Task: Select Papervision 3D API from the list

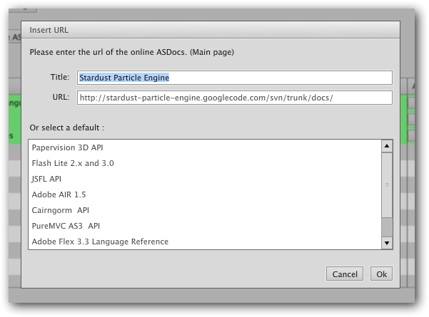Action: [x=205, y=147]
